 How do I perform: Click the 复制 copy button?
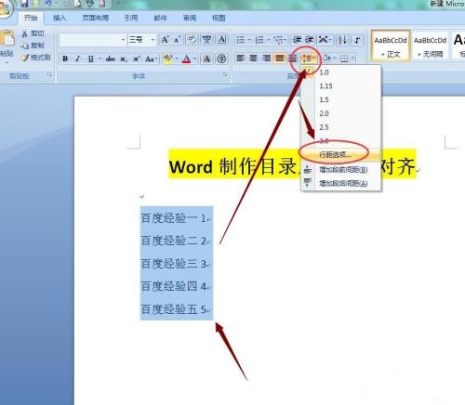point(33,46)
